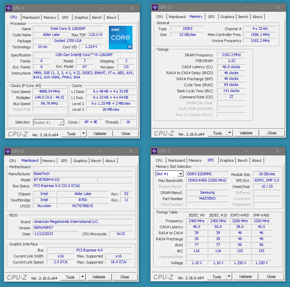This screenshot has width=290, height=287.
Task: Click the CPU-Z title bar icon in the SPD tab window
Action: 154,151
